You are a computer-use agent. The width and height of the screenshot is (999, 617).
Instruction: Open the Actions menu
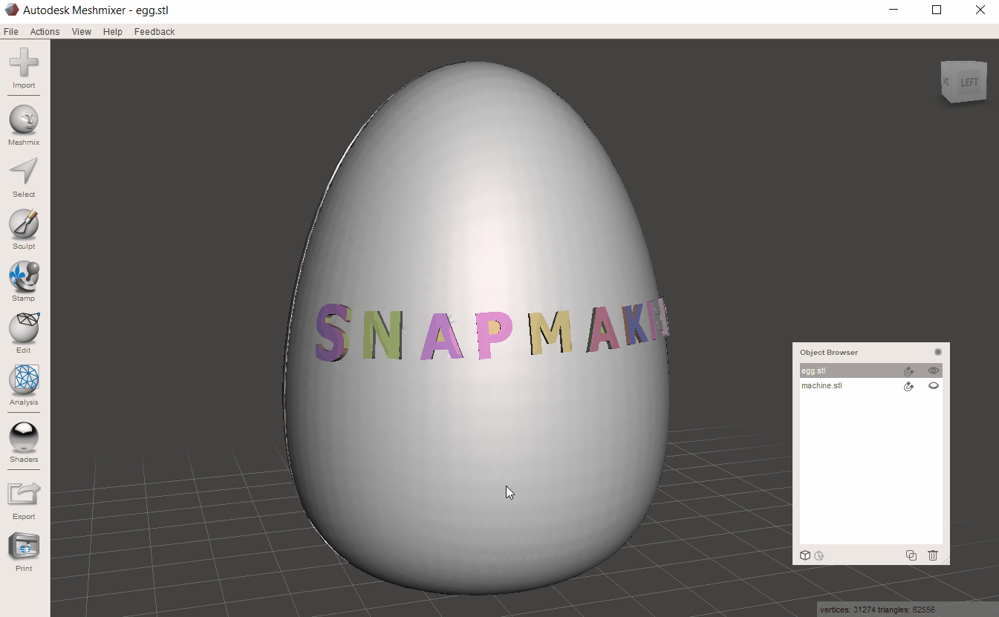point(45,32)
